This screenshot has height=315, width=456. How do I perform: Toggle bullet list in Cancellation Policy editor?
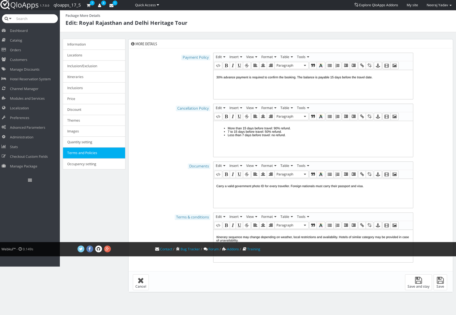click(330, 116)
